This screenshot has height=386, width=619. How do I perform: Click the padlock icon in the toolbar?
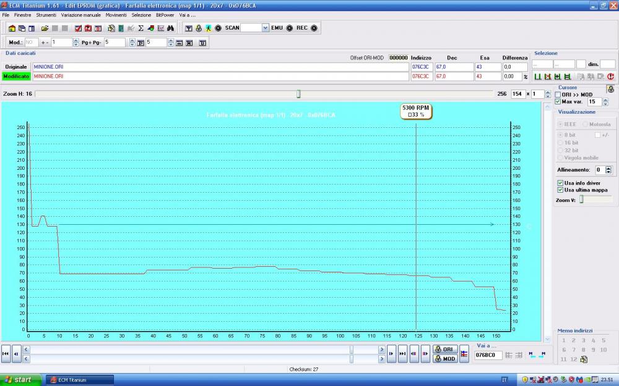199,28
